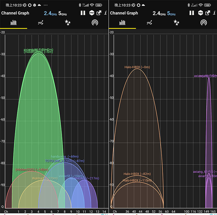Tap the highlighted 5GHz label in the 5GHz view
Viewport: 217px width, 215px height.
click(172, 13)
